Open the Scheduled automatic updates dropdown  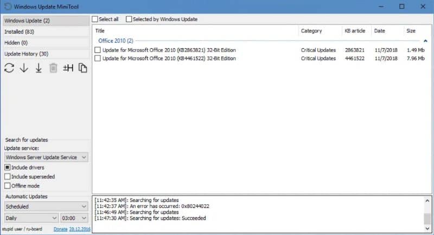click(46, 206)
